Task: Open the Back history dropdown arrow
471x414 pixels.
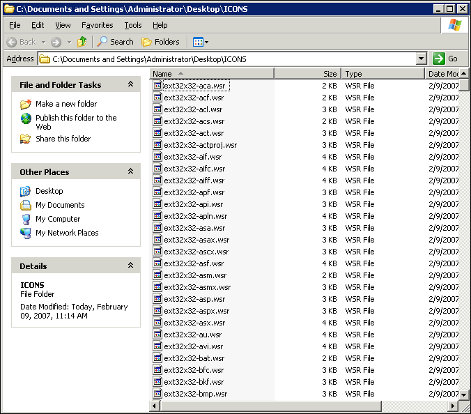Action: [x=44, y=42]
